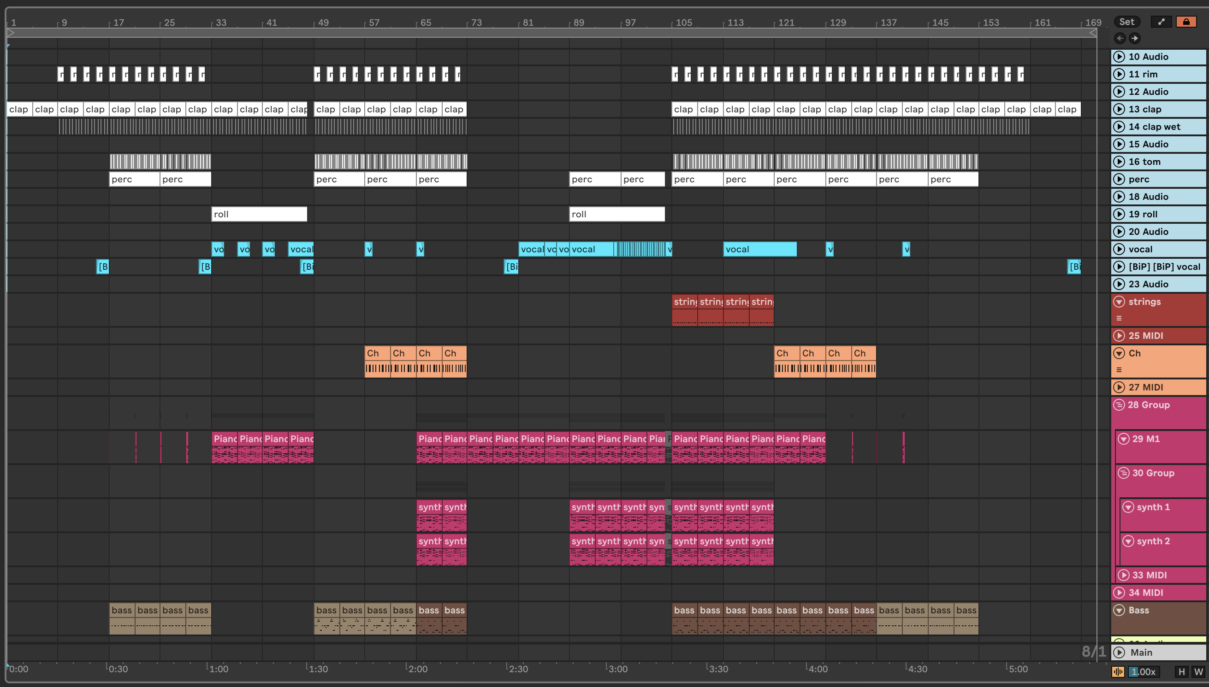Screen dimensions: 1209x687
Task: Select the 16 tom track name
Action: [1144, 161]
